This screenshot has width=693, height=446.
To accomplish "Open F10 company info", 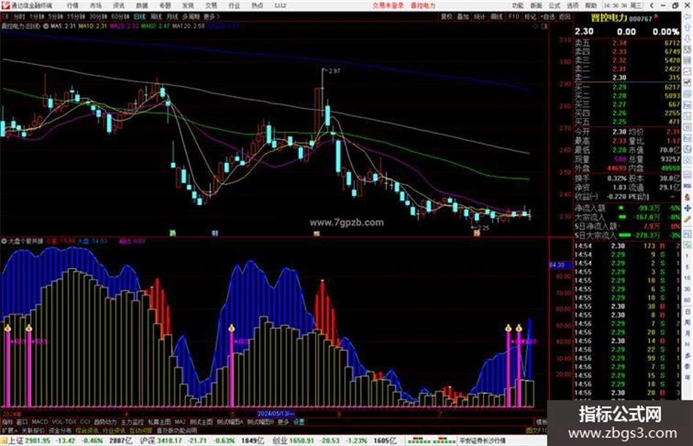I will [x=513, y=16].
